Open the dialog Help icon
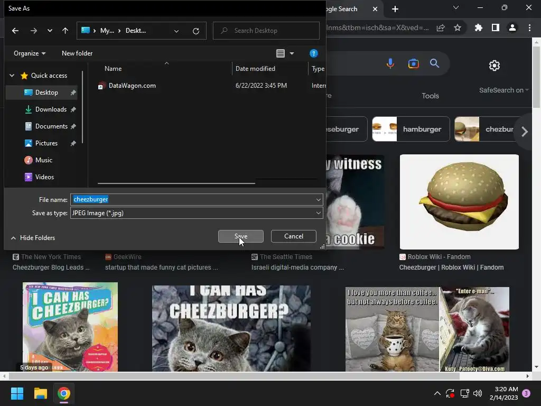The image size is (541, 406). (314, 53)
